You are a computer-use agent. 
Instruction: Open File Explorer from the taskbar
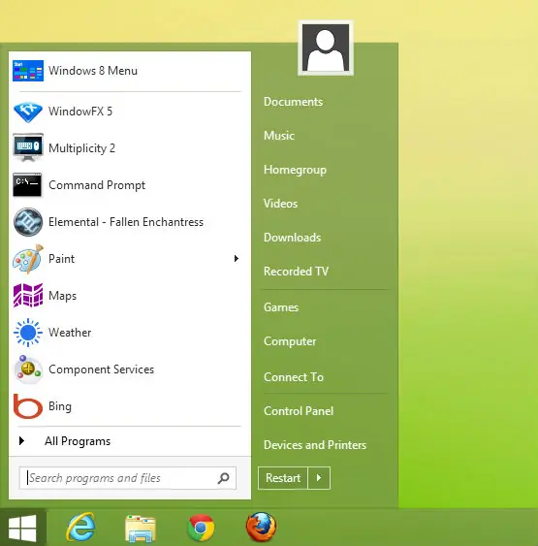coord(141,529)
